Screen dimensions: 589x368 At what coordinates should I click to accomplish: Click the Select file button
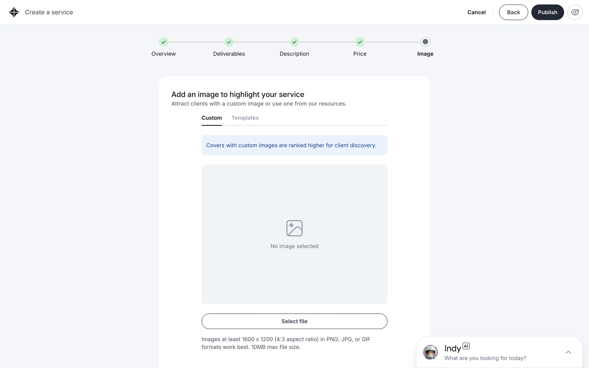pos(294,321)
